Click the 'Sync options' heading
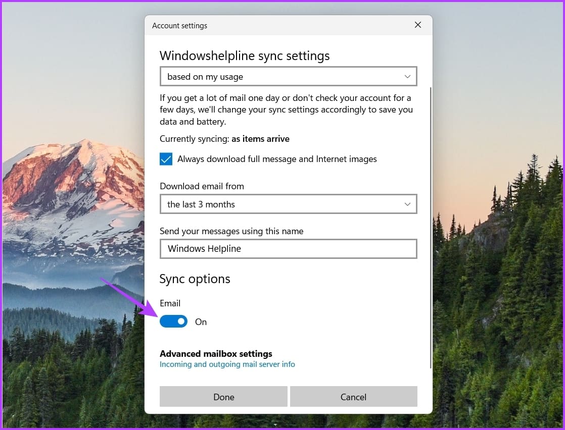The width and height of the screenshot is (565, 430). (195, 279)
